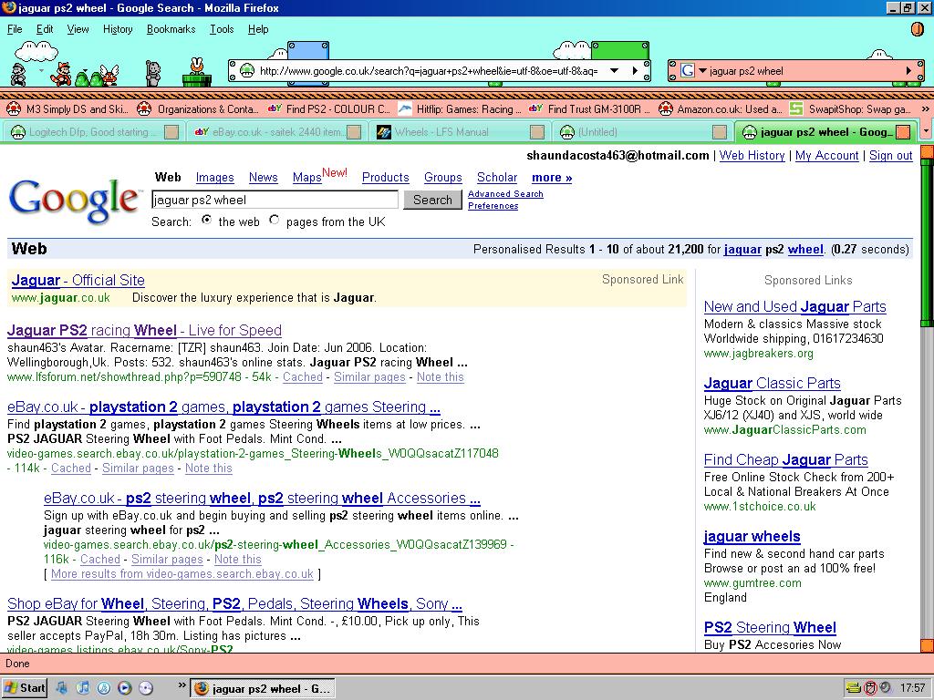Close the Wheels - LFS Manual tab

(536, 132)
